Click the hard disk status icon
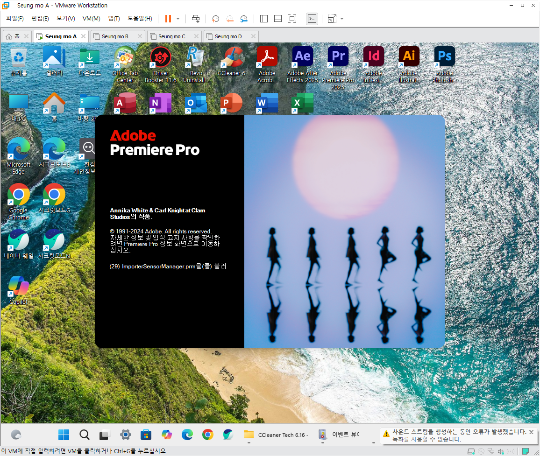This screenshot has height=456, width=540. pos(471,451)
